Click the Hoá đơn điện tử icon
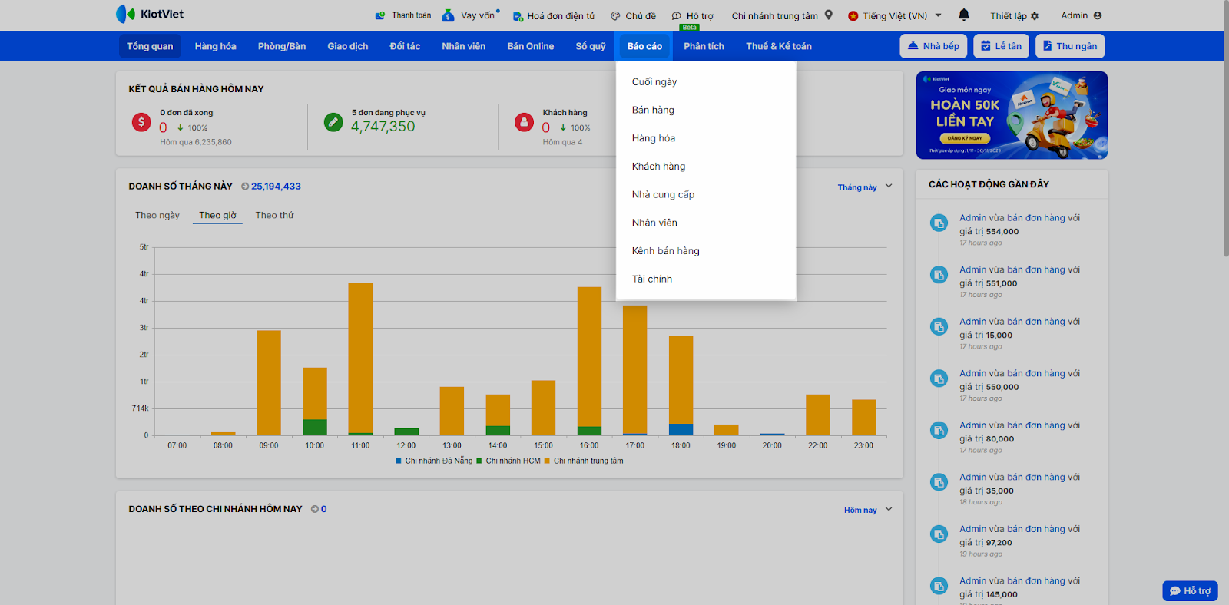The width and height of the screenshot is (1229, 605). point(518,16)
